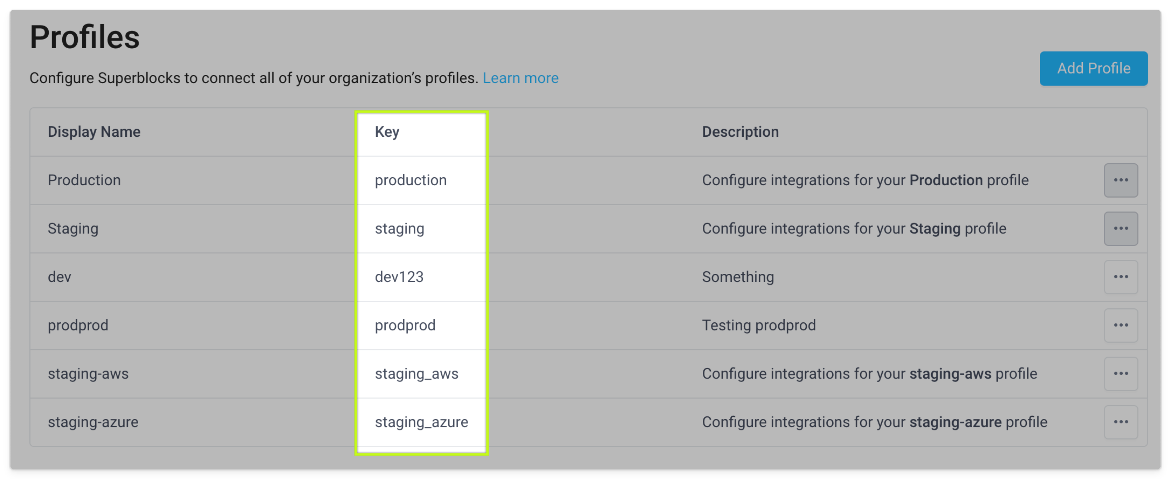Viewport: 1171px width, 479px height.
Task: Click the Something description in dev row
Action: tap(737, 277)
